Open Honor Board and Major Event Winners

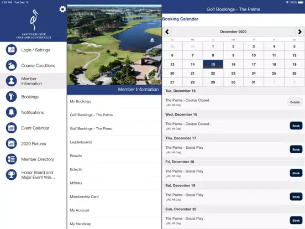(33, 175)
